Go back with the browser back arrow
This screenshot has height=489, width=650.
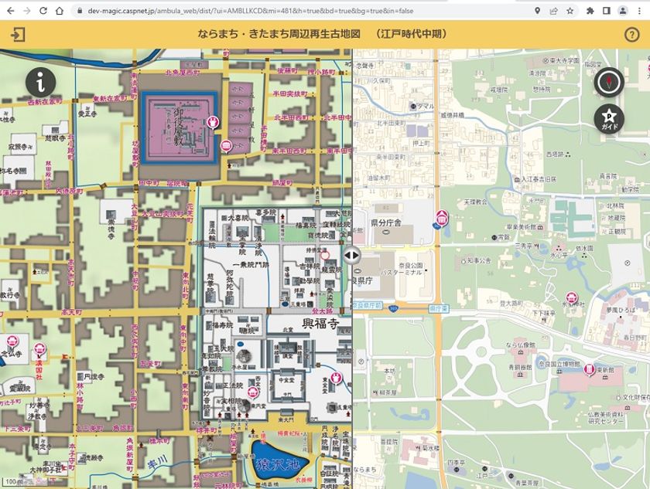11,11
